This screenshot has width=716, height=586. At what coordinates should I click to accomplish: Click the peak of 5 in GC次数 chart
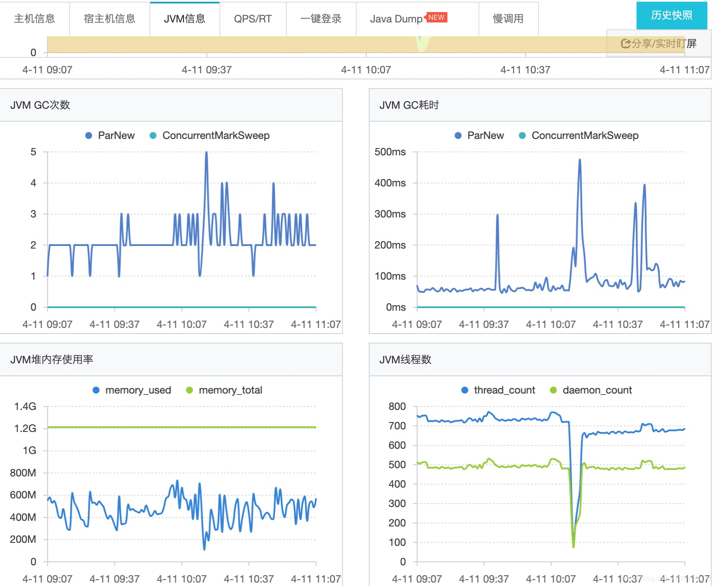(206, 152)
